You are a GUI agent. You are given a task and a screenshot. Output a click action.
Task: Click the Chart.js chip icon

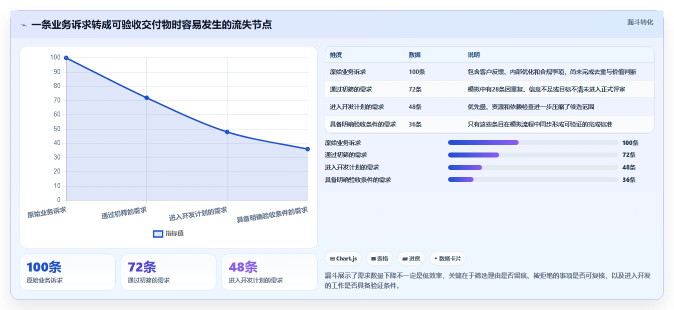332,258
